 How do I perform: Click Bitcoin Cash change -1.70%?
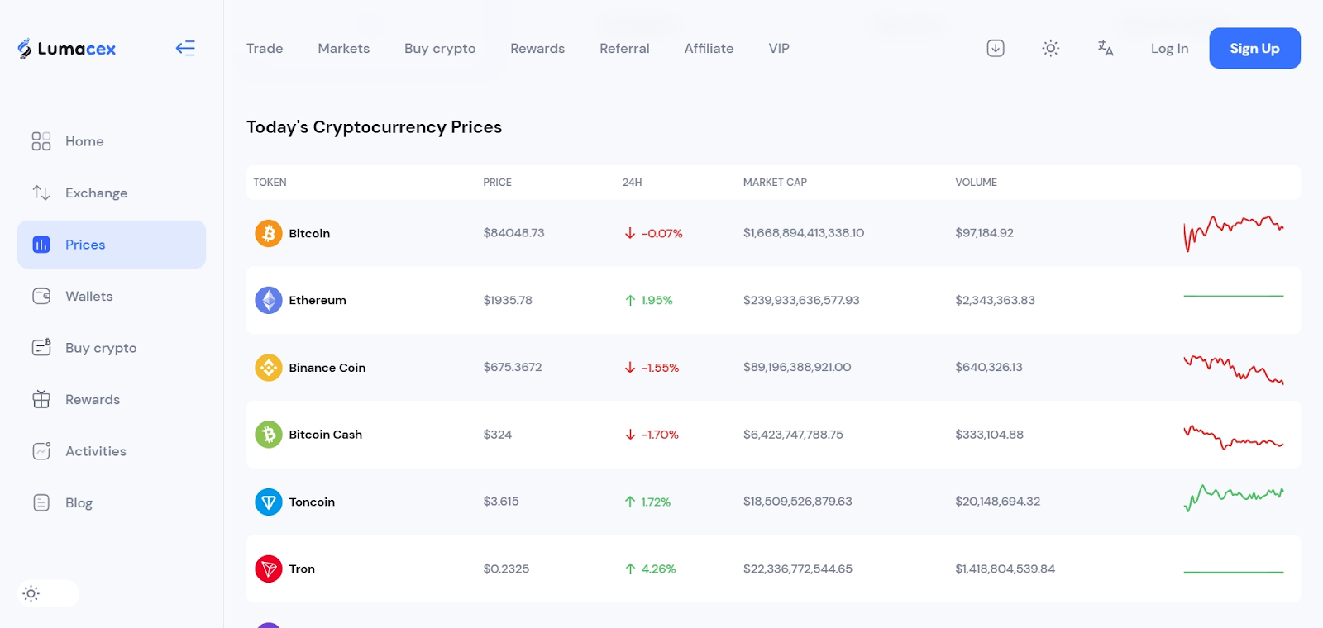point(660,435)
